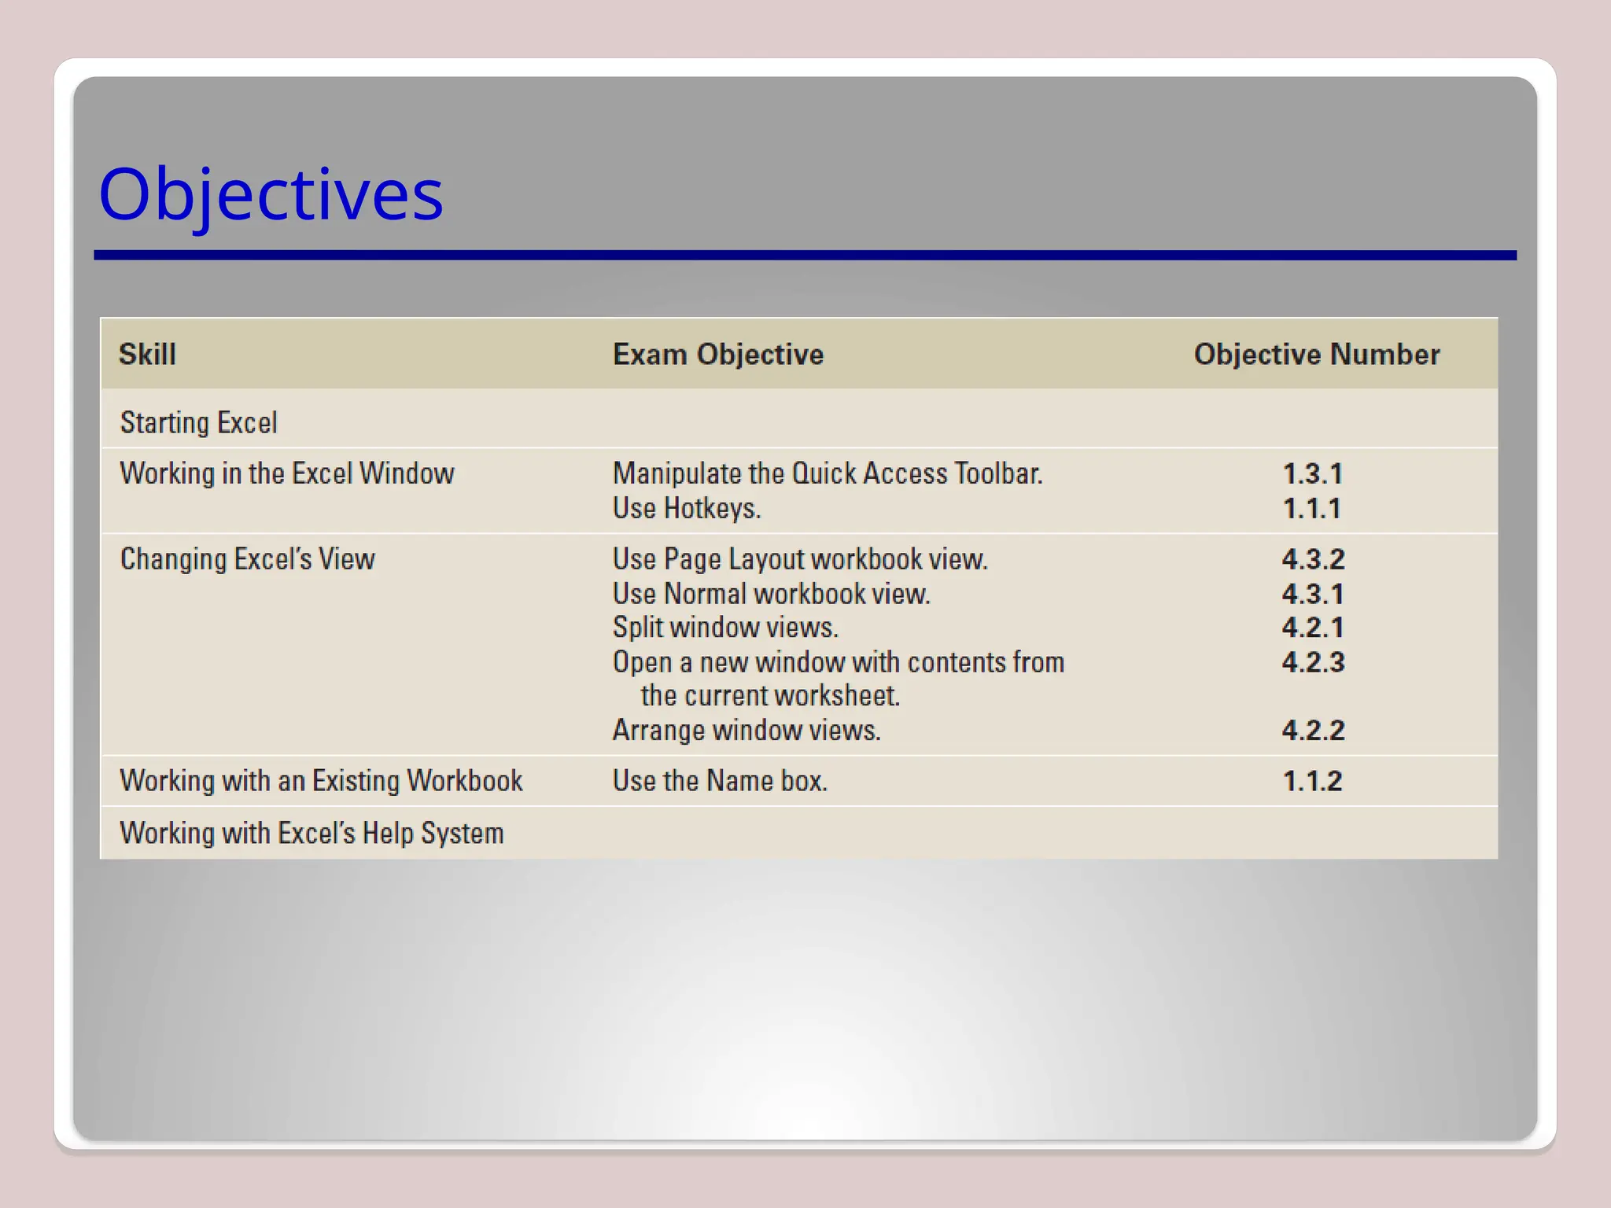1611x1208 pixels.
Task: Select the Starting Excel row
Action: click(198, 423)
